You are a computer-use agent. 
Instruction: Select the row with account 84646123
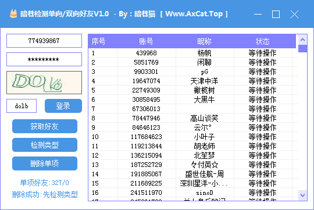click(193, 127)
